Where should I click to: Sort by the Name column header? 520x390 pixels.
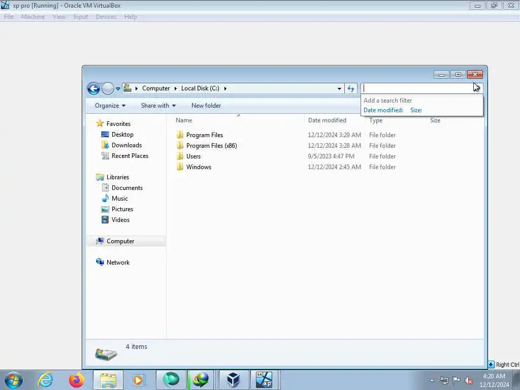(x=184, y=120)
